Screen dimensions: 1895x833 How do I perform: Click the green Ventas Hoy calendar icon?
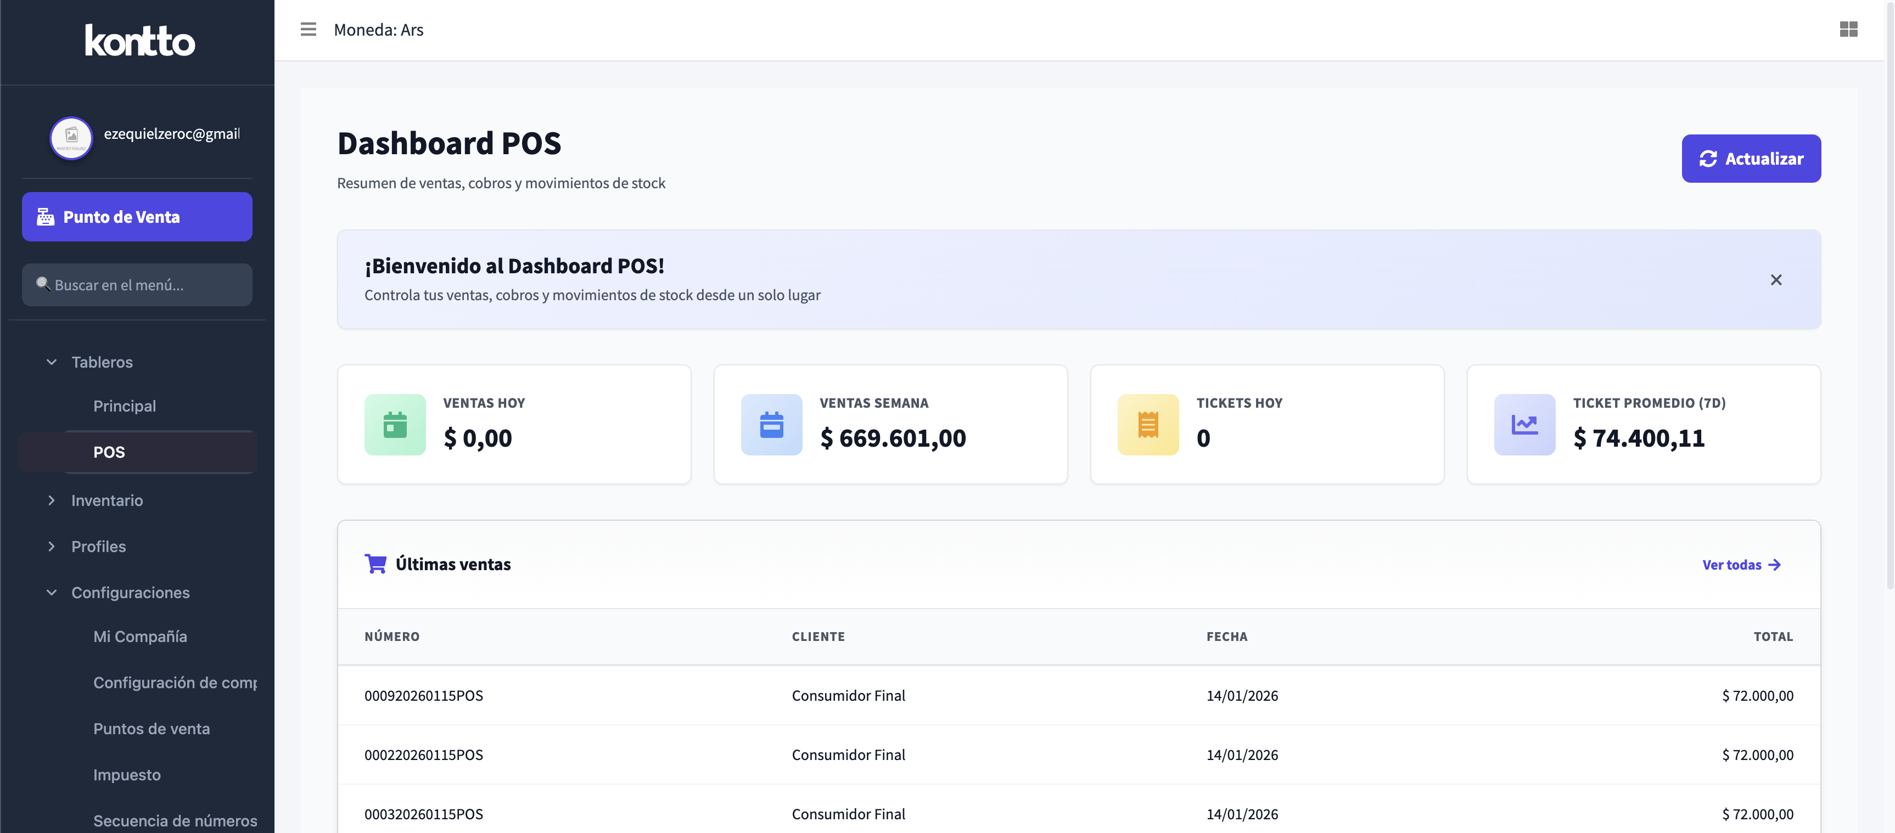click(x=395, y=424)
